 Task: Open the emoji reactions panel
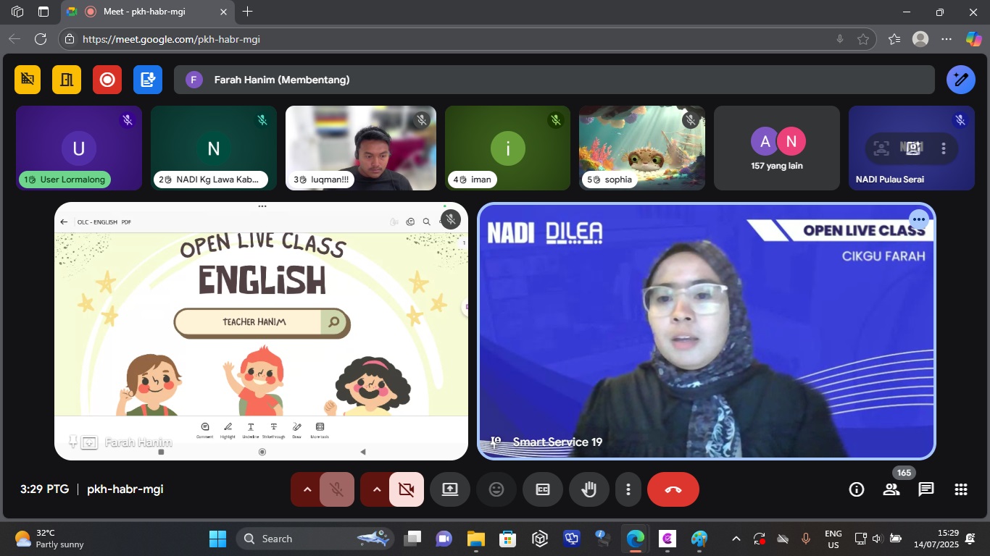tap(496, 489)
